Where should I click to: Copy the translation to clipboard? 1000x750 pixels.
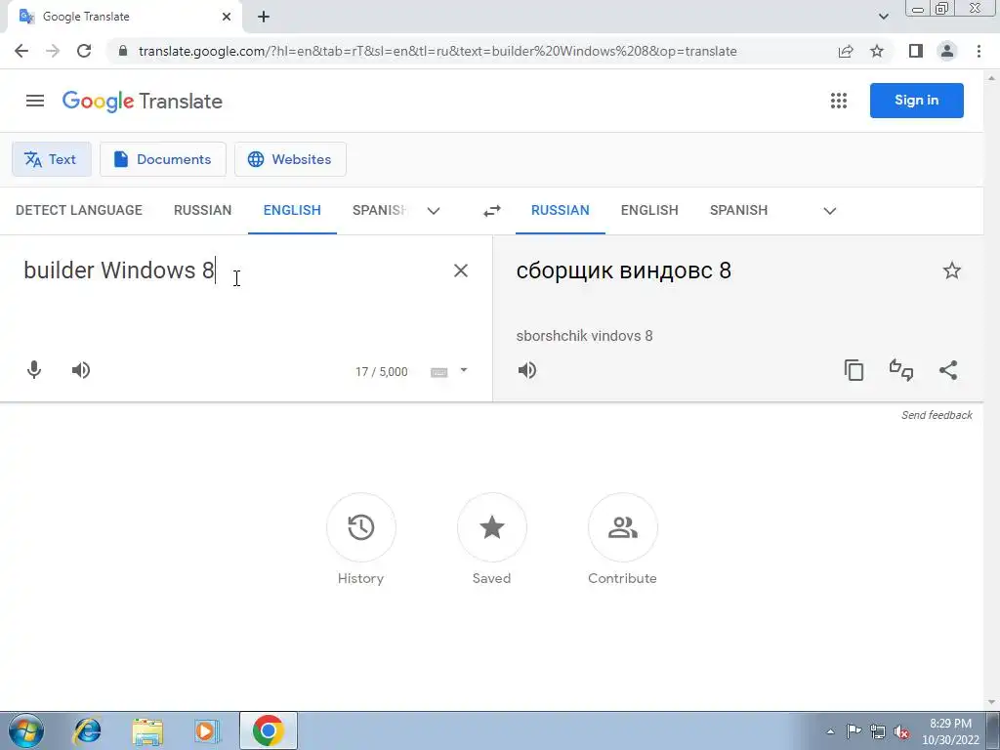click(x=854, y=370)
